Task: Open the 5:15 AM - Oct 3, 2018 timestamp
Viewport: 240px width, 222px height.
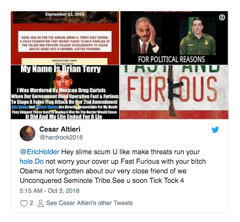Action: [x=49, y=191]
